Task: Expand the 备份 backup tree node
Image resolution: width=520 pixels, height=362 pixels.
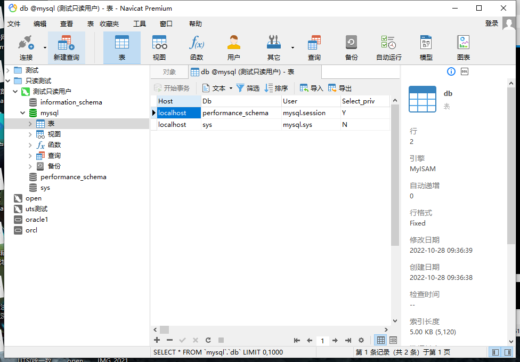Action: pos(30,166)
